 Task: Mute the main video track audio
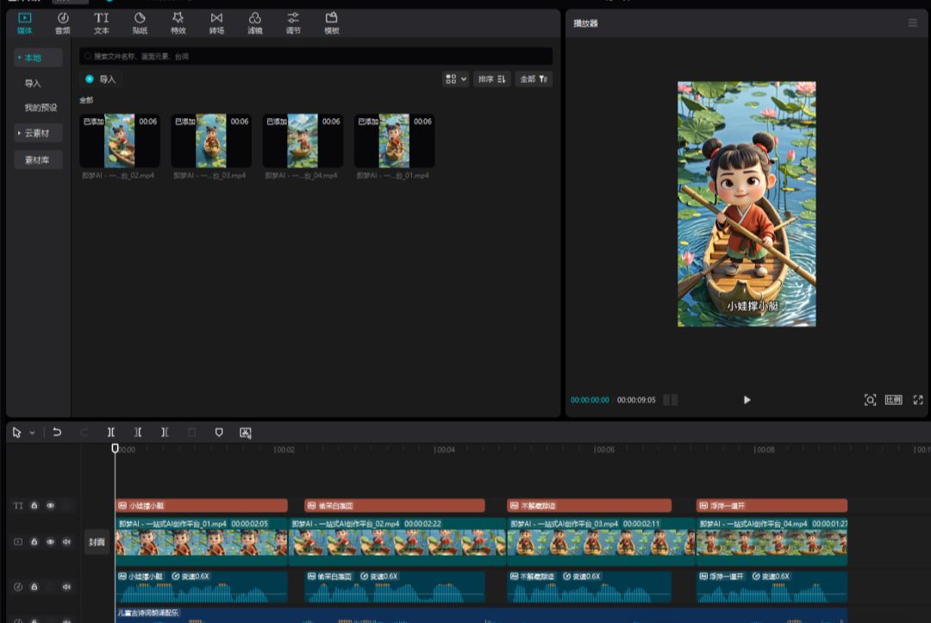click(x=66, y=542)
